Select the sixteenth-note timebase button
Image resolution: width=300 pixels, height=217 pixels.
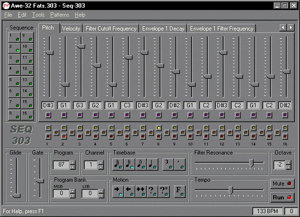coord(130,165)
